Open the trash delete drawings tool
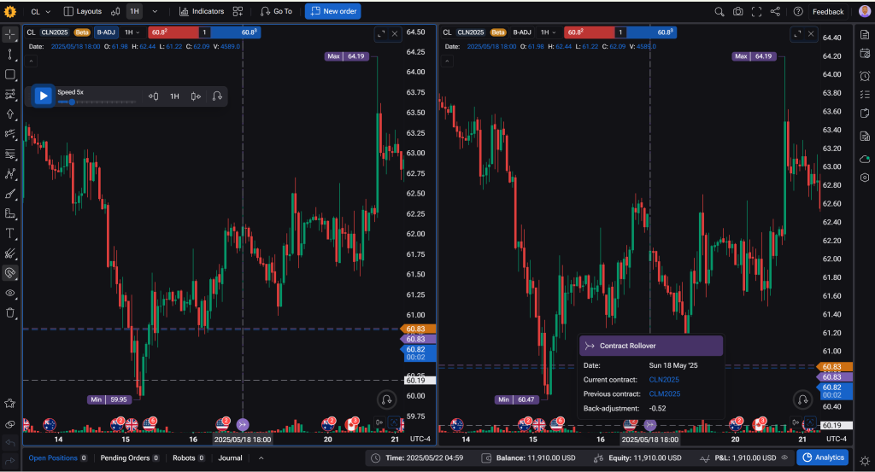 click(10, 312)
